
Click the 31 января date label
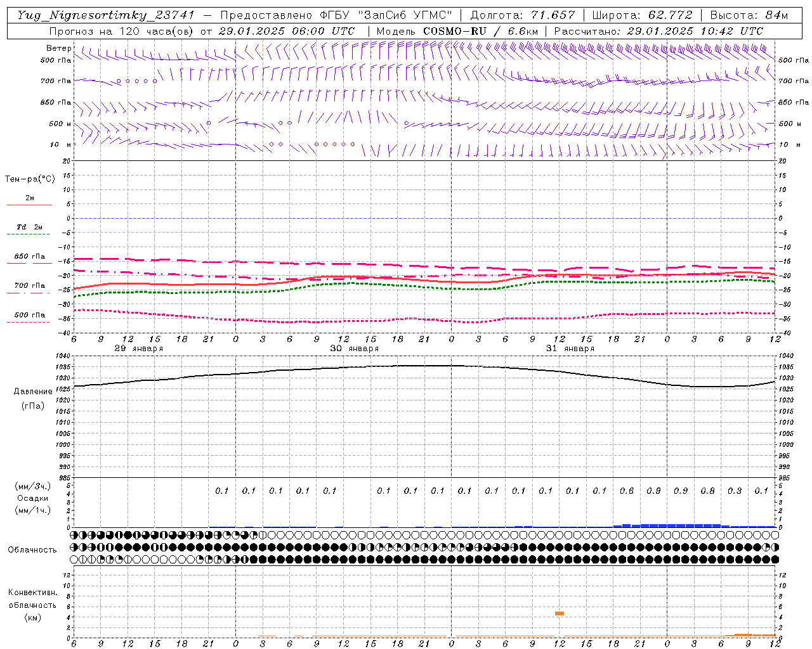(570, 349)
